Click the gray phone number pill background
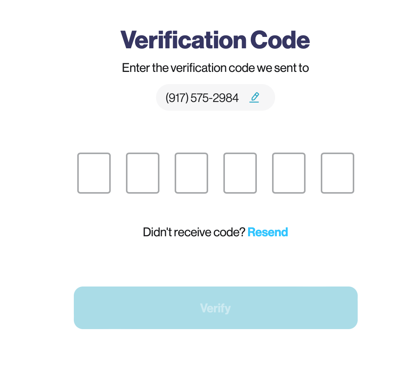 click(x=215, y=97)
